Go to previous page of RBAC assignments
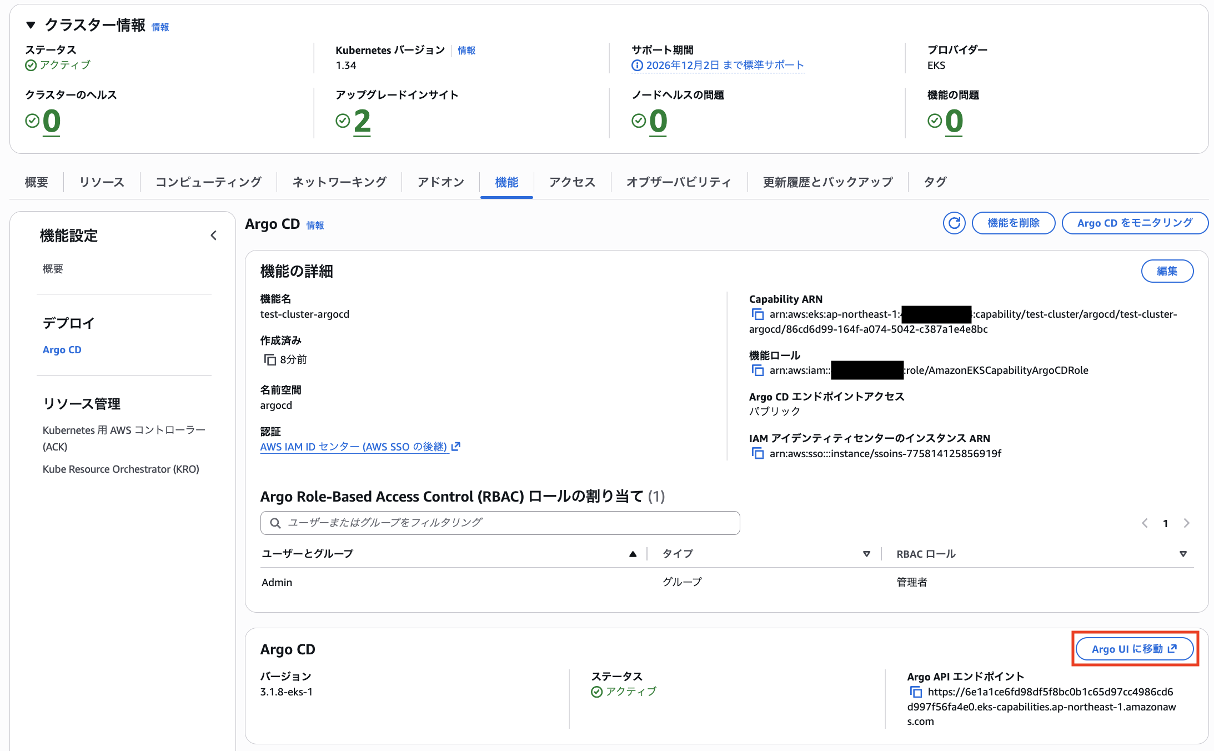 [x=1145, y=523]
